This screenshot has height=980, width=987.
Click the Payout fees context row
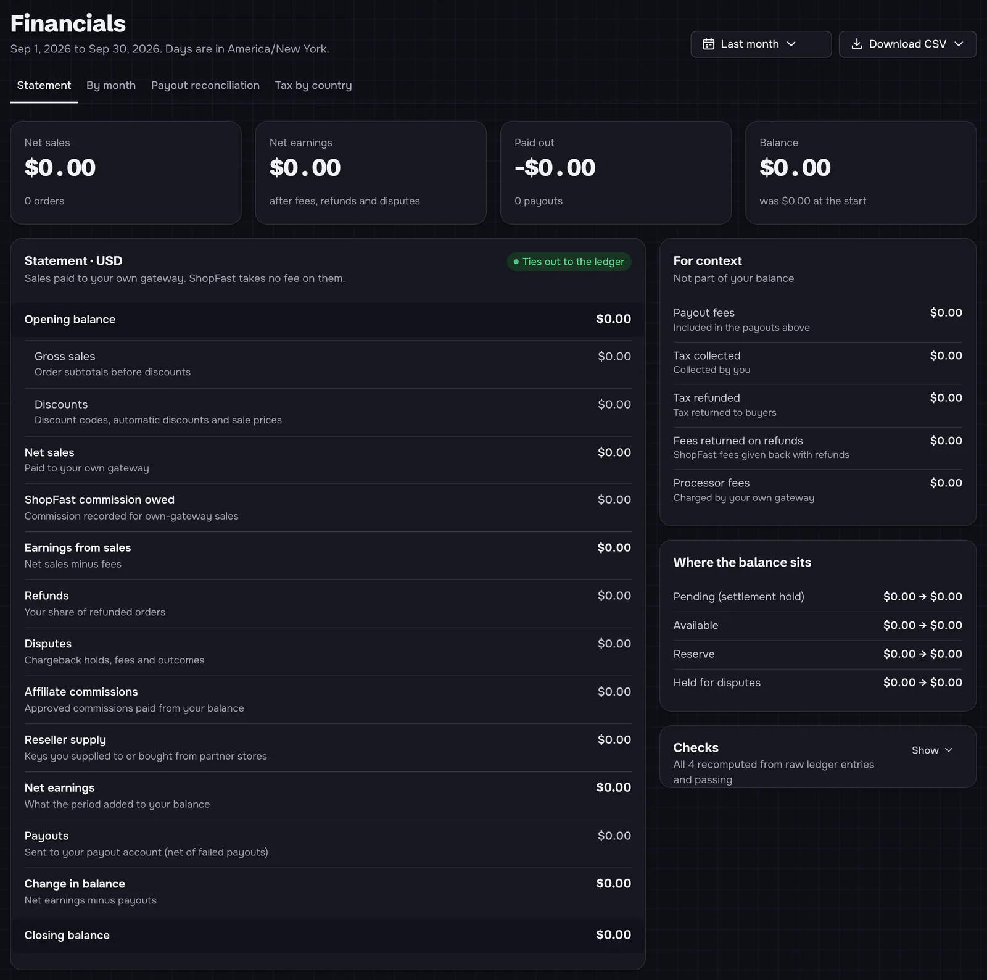817,320
